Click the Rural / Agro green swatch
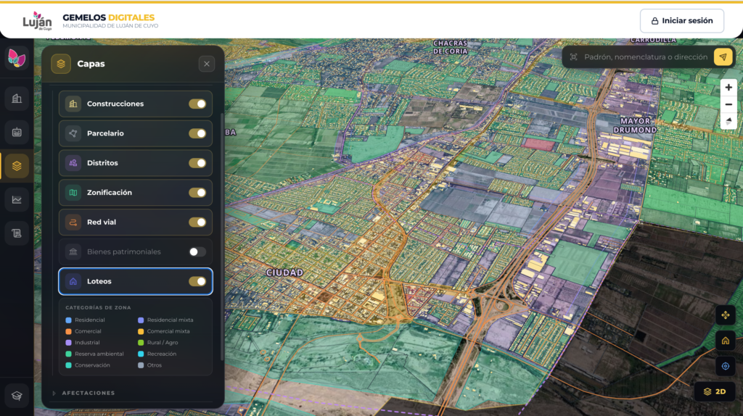This screenshot has width=743, height=416. tap(141, 343)
